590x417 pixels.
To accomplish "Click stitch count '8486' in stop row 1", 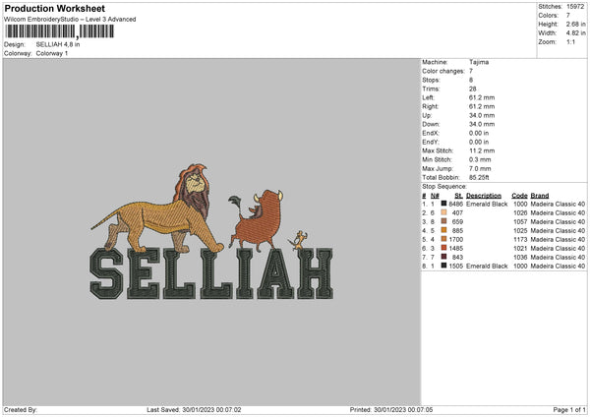I will (x=455, y=204).
